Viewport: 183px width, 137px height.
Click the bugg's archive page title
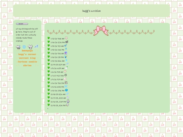pyautogui.click(x=91, y=11)
